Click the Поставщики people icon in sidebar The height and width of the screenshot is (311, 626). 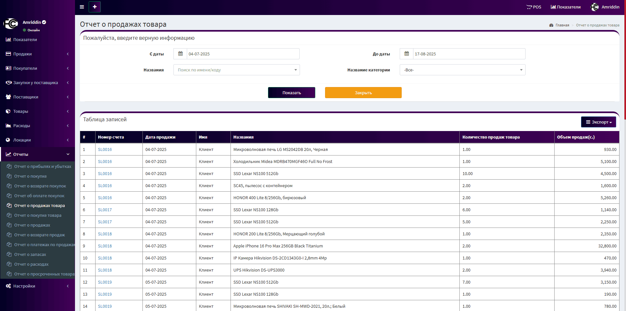(8, 97)
